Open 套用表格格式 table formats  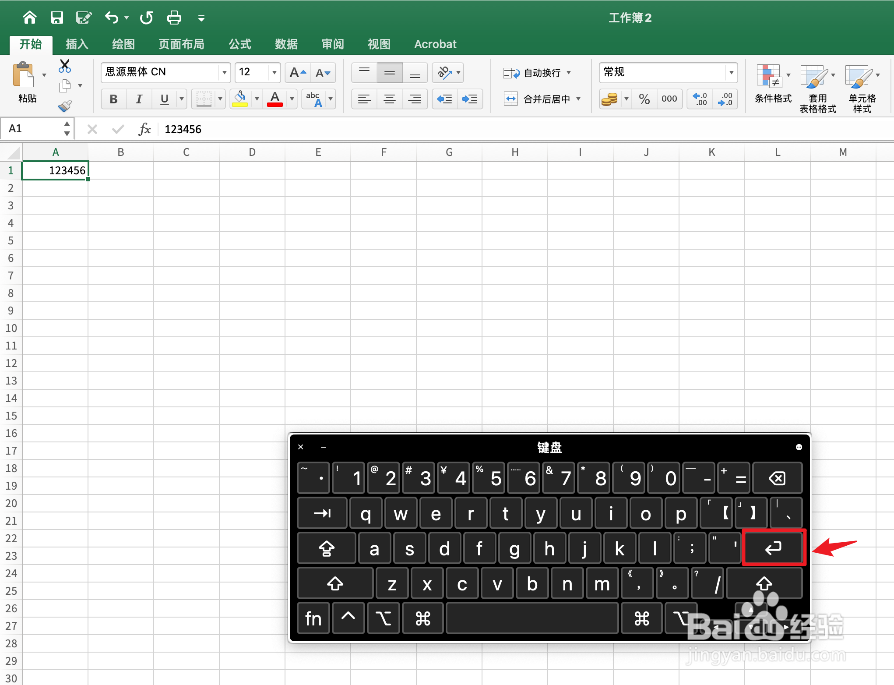[x=818, y=89]
